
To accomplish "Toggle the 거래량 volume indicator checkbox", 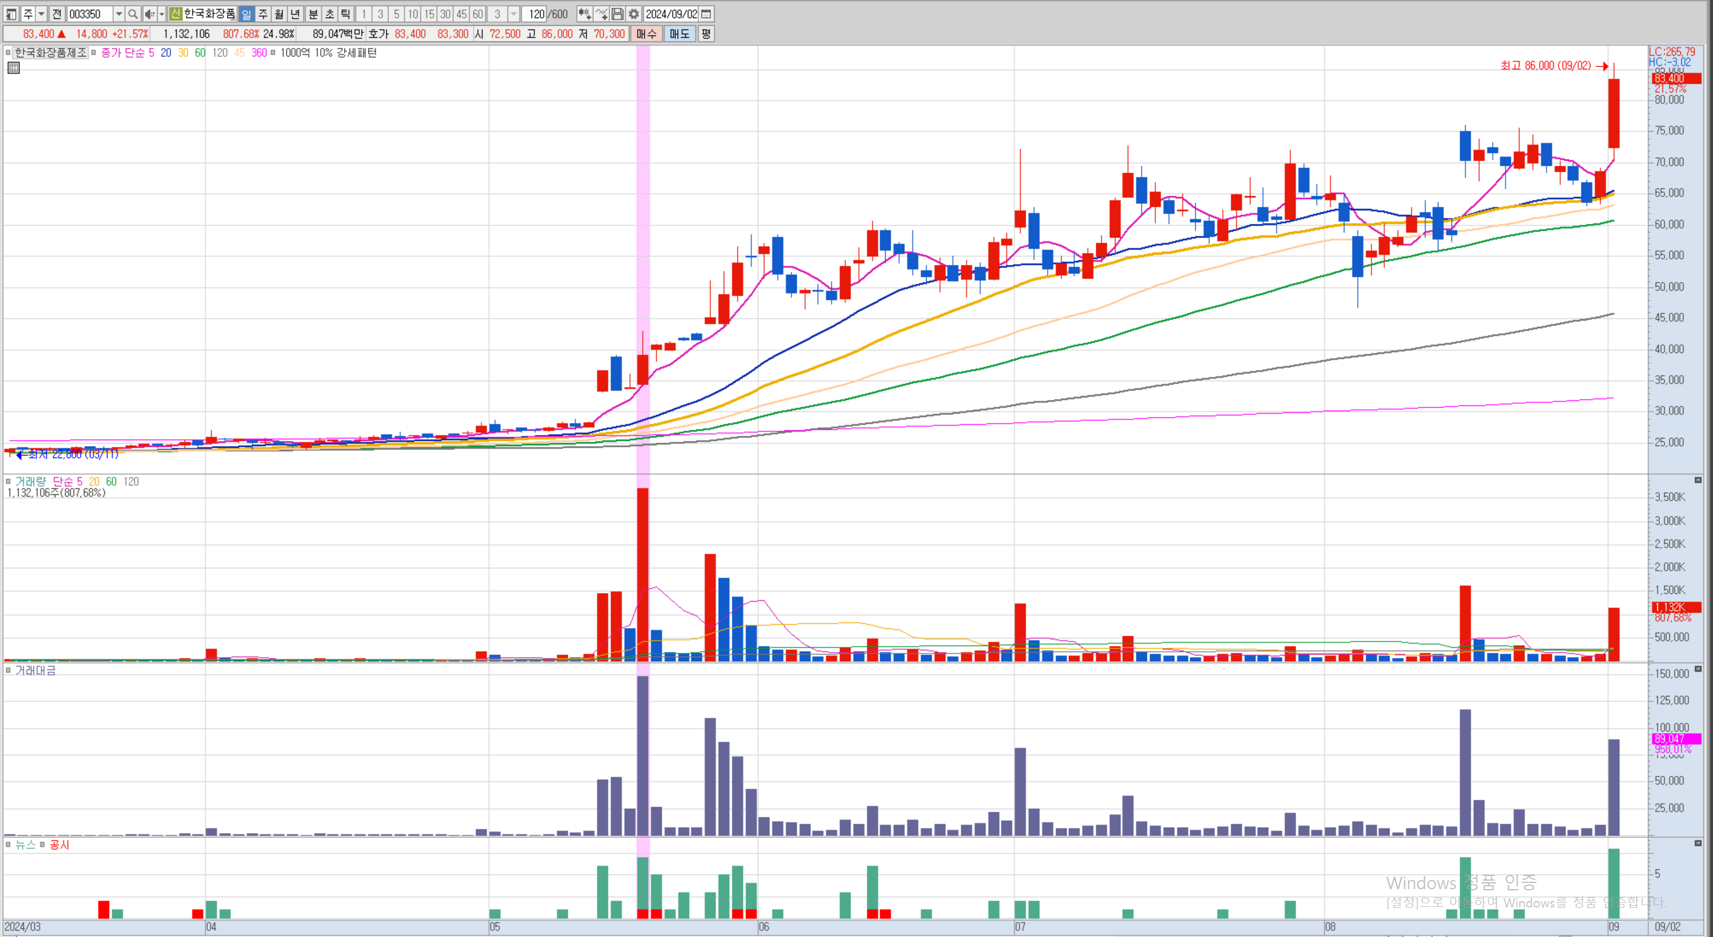I will coord(8,481).
